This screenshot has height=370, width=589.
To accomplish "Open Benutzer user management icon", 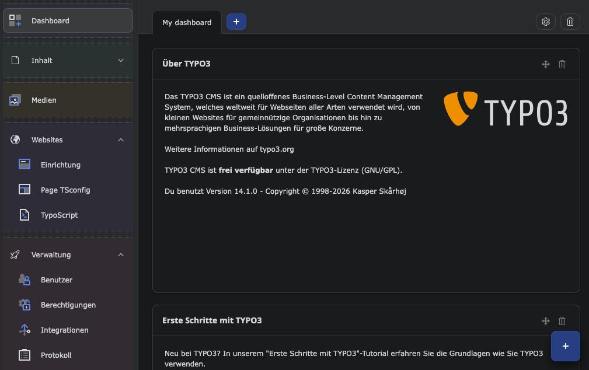I will click(25, 280).
